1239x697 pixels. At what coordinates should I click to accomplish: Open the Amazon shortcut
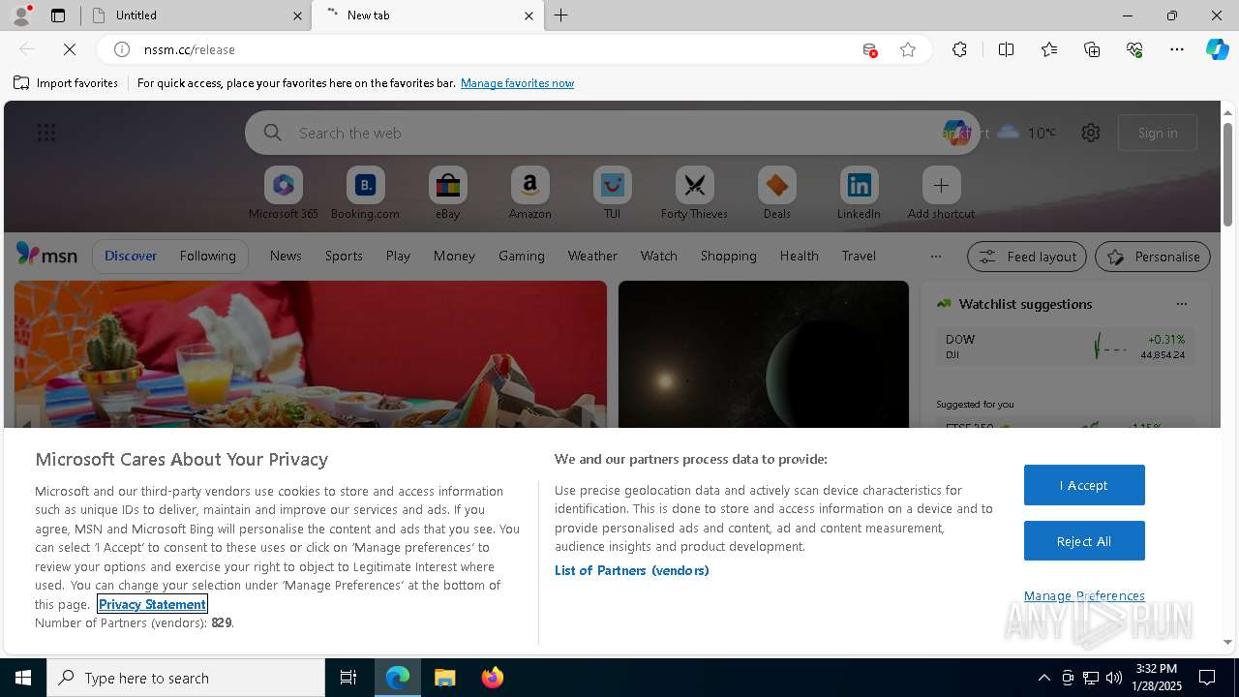coord(529,194)
